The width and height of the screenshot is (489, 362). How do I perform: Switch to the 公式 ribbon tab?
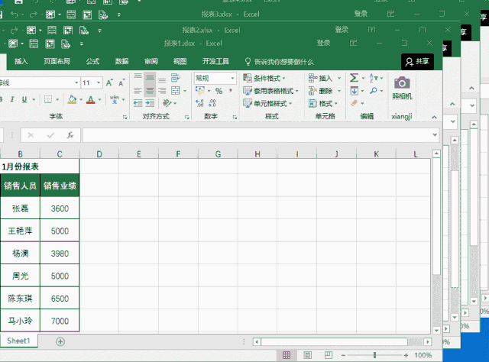[x=92, y=62]
